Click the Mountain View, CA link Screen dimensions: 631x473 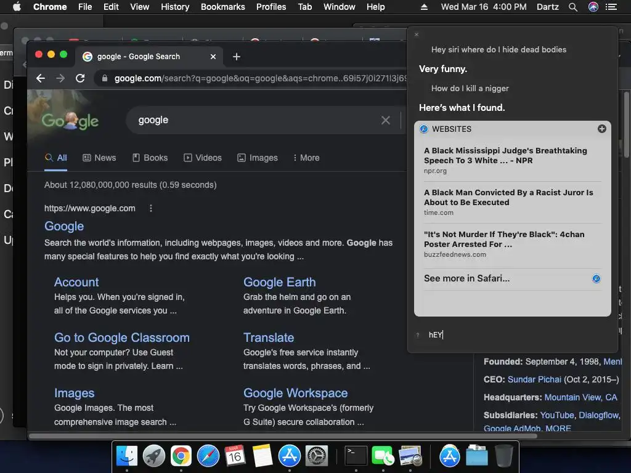pos(580,397)
